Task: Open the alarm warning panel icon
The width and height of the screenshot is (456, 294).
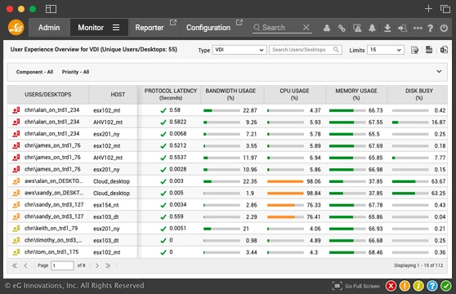Action: click(x=357, y=28)
